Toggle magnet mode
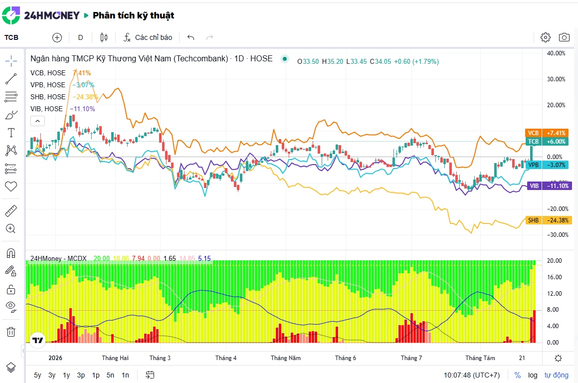578x383 pixels. click(11, 253)
